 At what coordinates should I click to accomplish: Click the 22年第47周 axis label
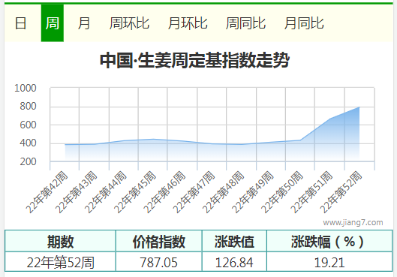(194, 192)
